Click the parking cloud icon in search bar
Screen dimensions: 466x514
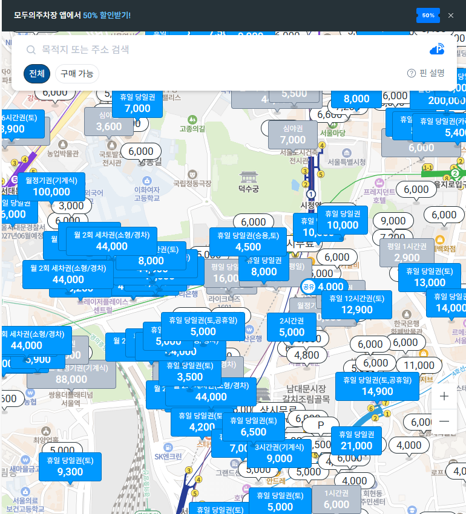coord(436,50)
